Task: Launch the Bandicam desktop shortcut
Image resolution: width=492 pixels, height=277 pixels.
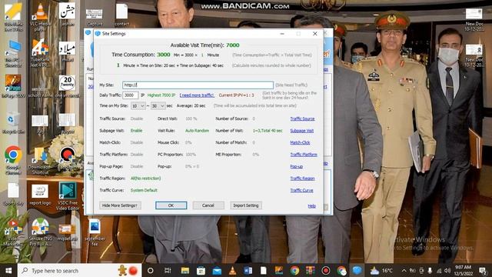Action: (x=67, y=159)
